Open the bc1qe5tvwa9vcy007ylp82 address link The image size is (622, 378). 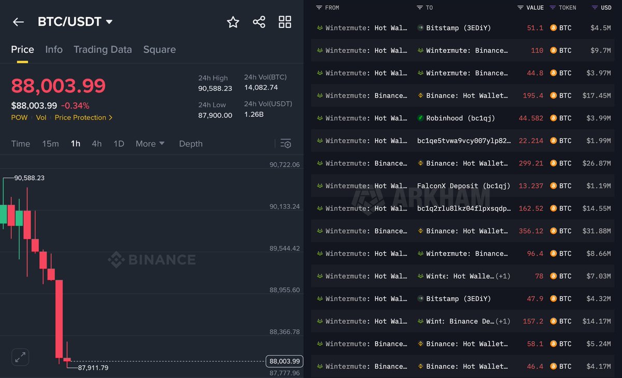tap(464, 141)
